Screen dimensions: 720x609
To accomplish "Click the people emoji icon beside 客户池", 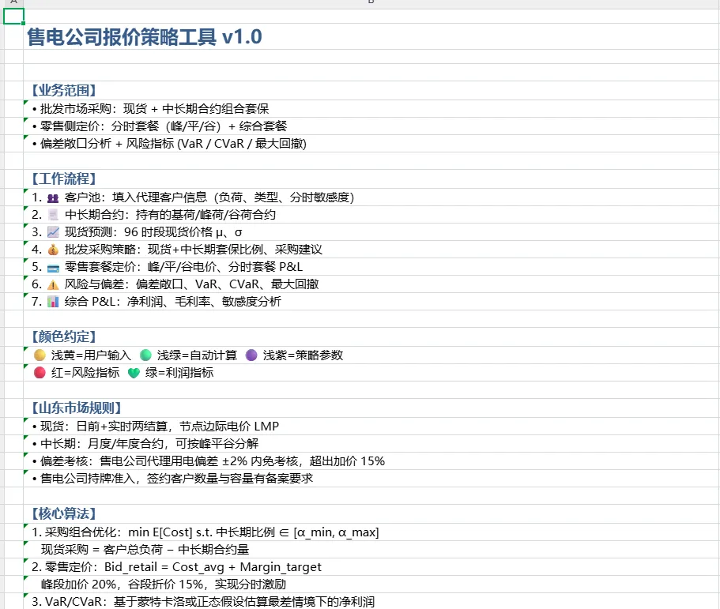I will 53,197.
